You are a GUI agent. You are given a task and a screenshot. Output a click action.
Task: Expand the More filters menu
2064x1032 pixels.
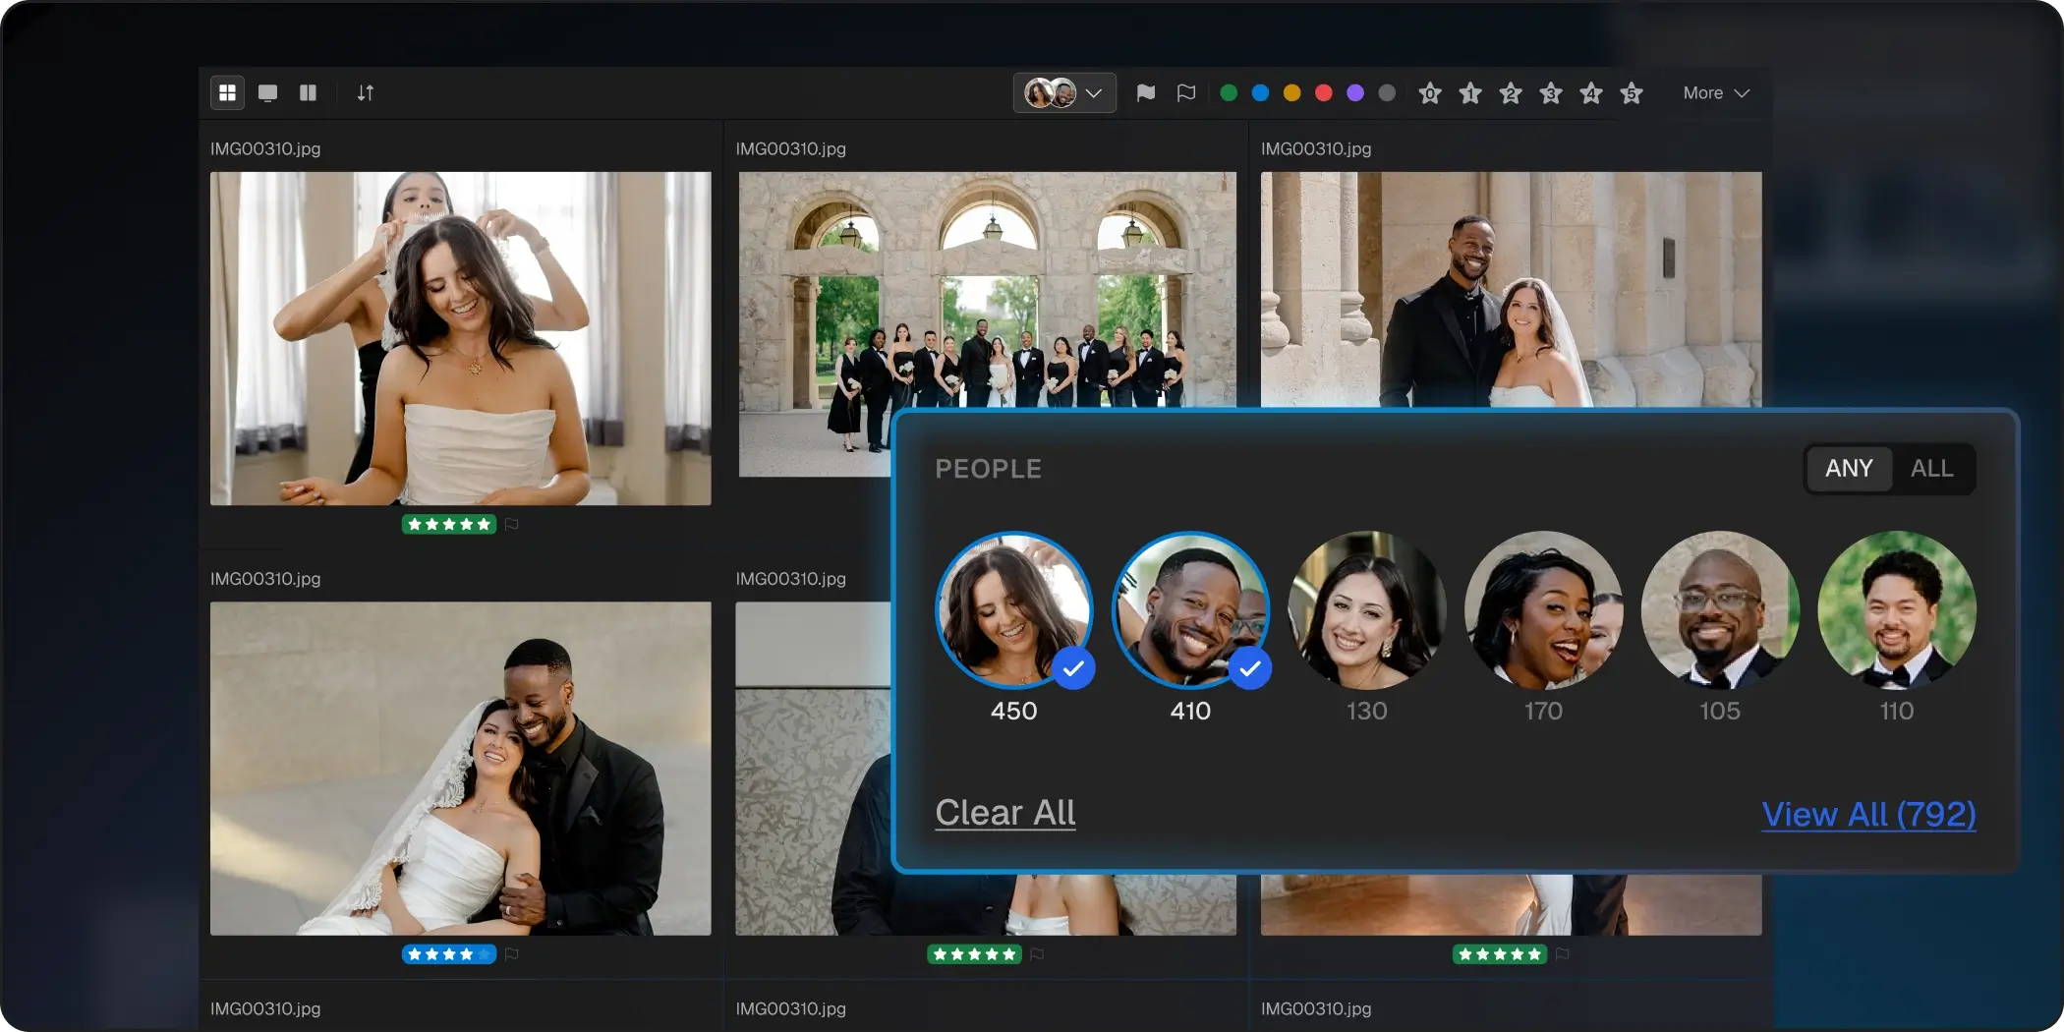click(x=1716, y=92)
